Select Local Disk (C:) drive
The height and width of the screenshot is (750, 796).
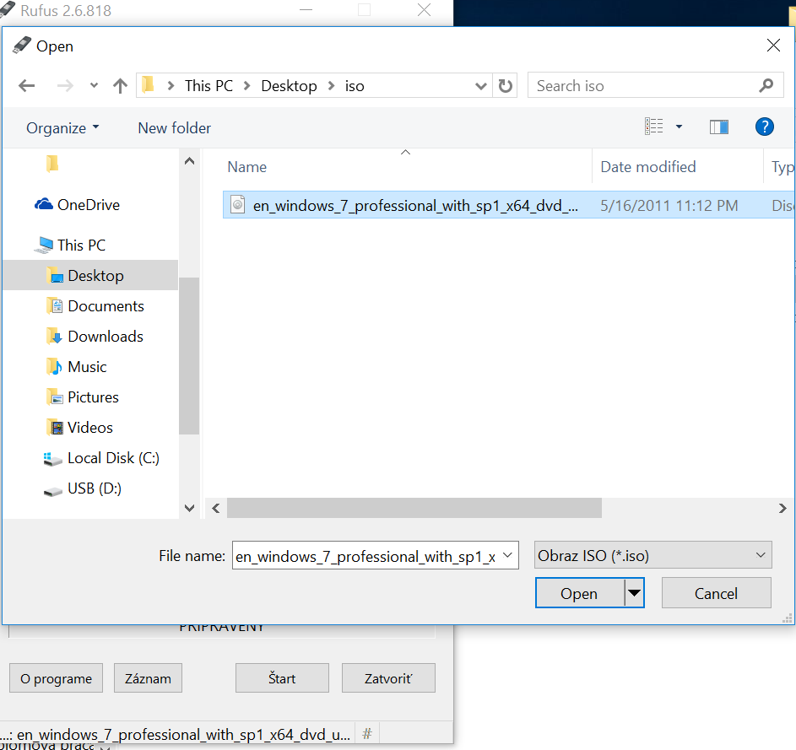point(113,458)
